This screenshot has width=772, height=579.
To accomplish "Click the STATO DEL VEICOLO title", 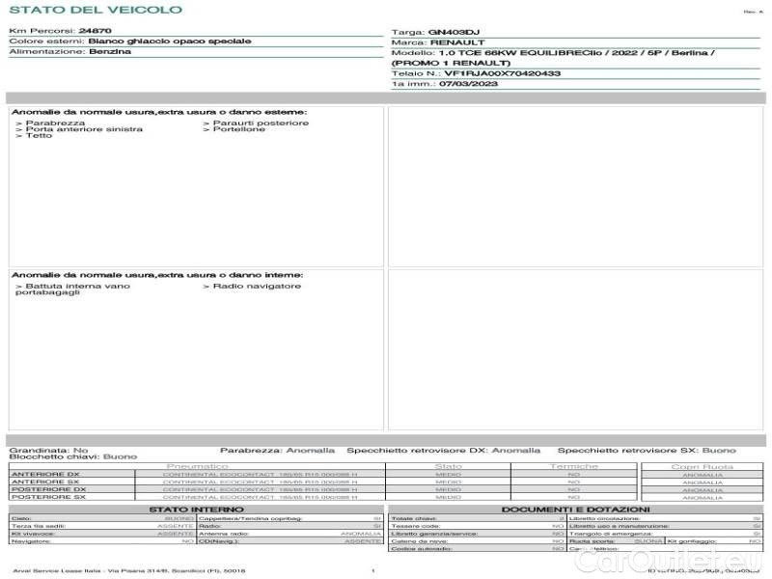I will click(95, 10).
